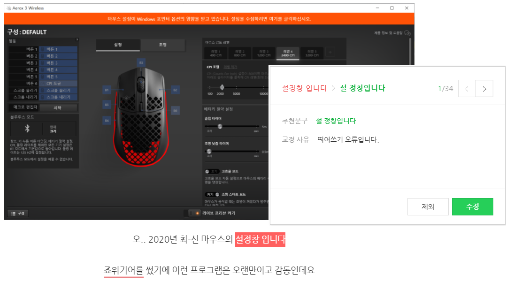Image resolution: width=514 pixels, height=283 pixels.
Task: Toggle the 조명 스마트 모드 switch
Action: (x=212, y=194)
